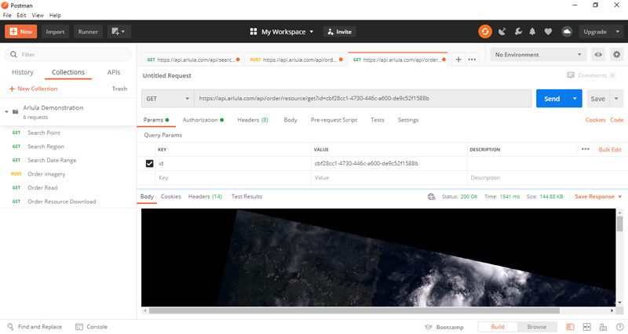
Task: Open tab options three-dots menu
Action: [472, 60]
